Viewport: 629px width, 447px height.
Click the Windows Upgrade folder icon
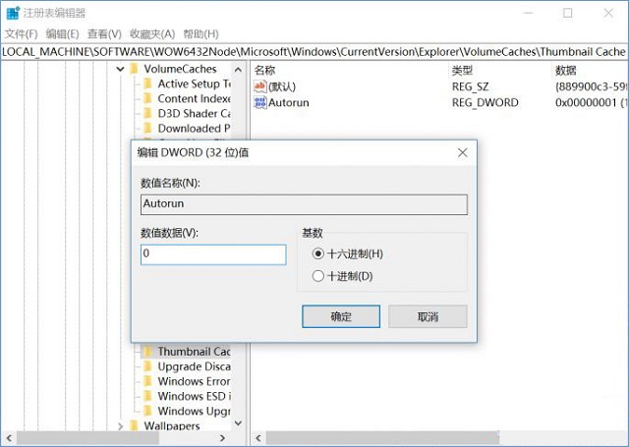click(x=148, y=411)
